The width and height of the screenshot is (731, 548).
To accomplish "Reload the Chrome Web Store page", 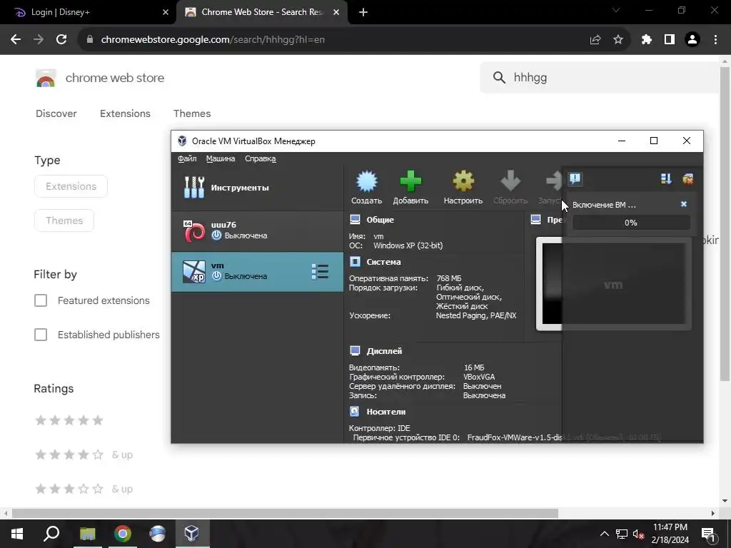I will click(x=61, y=40).
